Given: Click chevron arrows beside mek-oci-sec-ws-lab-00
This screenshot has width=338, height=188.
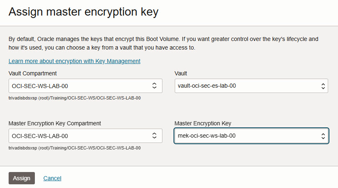Looking at the screenshot, I should tap(323, 136).
